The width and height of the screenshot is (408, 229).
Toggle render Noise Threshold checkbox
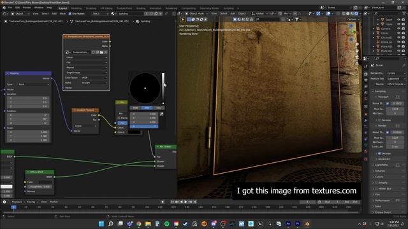[x=388, y=132]
